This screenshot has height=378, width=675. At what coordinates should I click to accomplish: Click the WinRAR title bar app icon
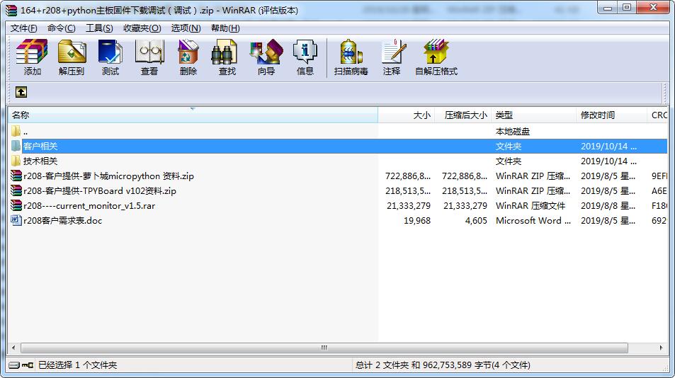[x=11, y=10]
